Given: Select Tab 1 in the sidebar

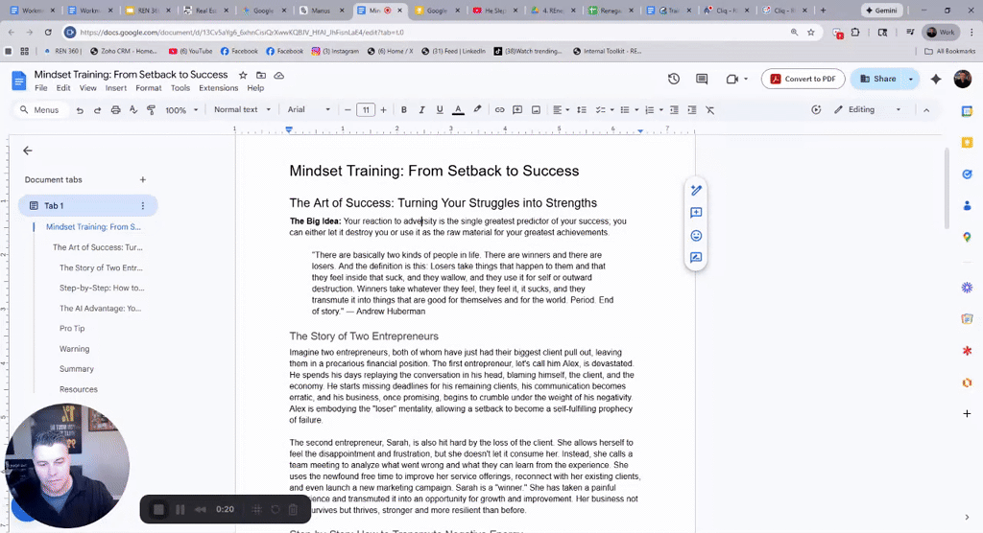Looking at the screenshot, I should [87, 205].
